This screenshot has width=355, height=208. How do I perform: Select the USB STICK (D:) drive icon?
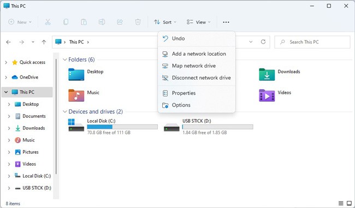(x=171, y=127)
